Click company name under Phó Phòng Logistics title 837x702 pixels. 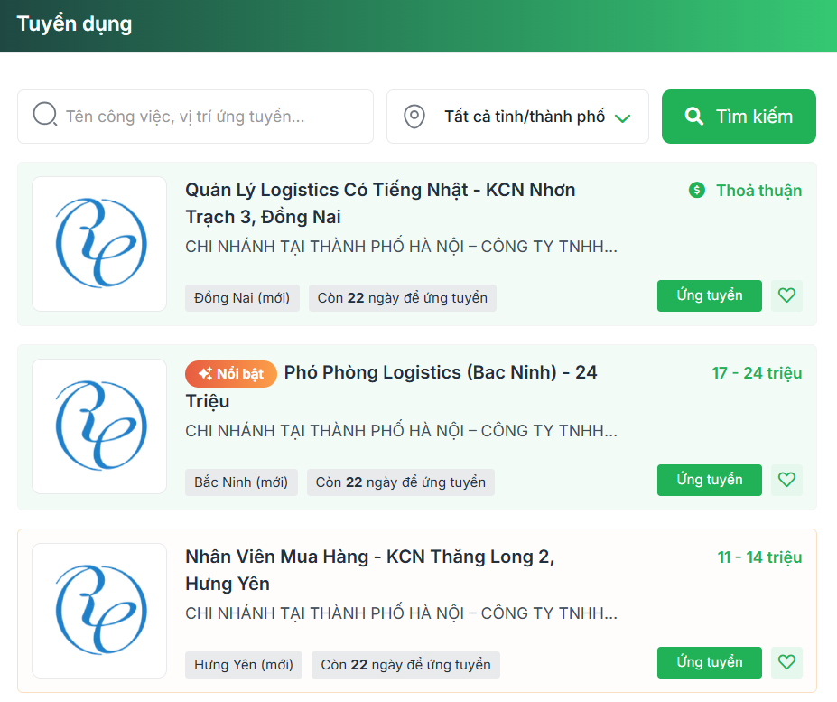point(401,431)
